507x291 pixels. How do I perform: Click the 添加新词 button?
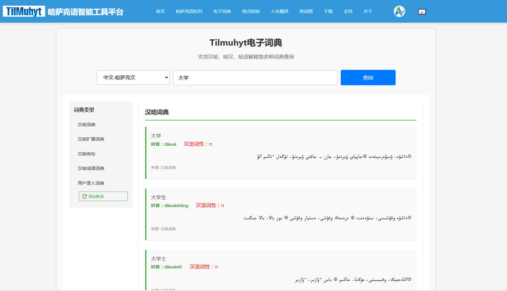click(103, 196)
